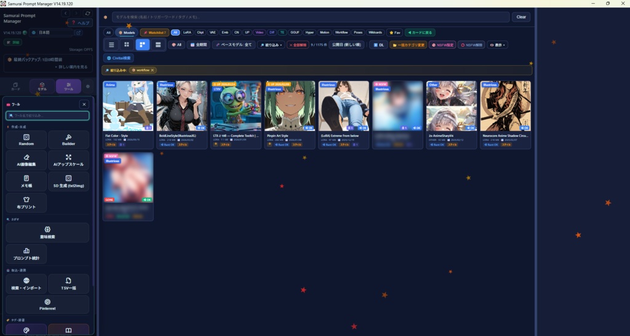630x336 pixels.
Task: Open the Pinterest tool
Action: click(47, 304)
